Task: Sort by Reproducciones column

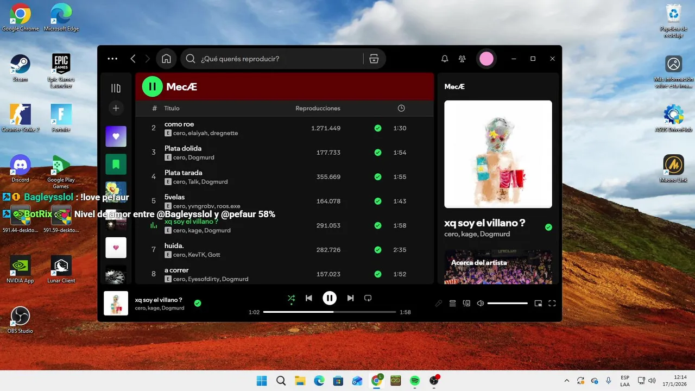Action: tap(318, 109)
